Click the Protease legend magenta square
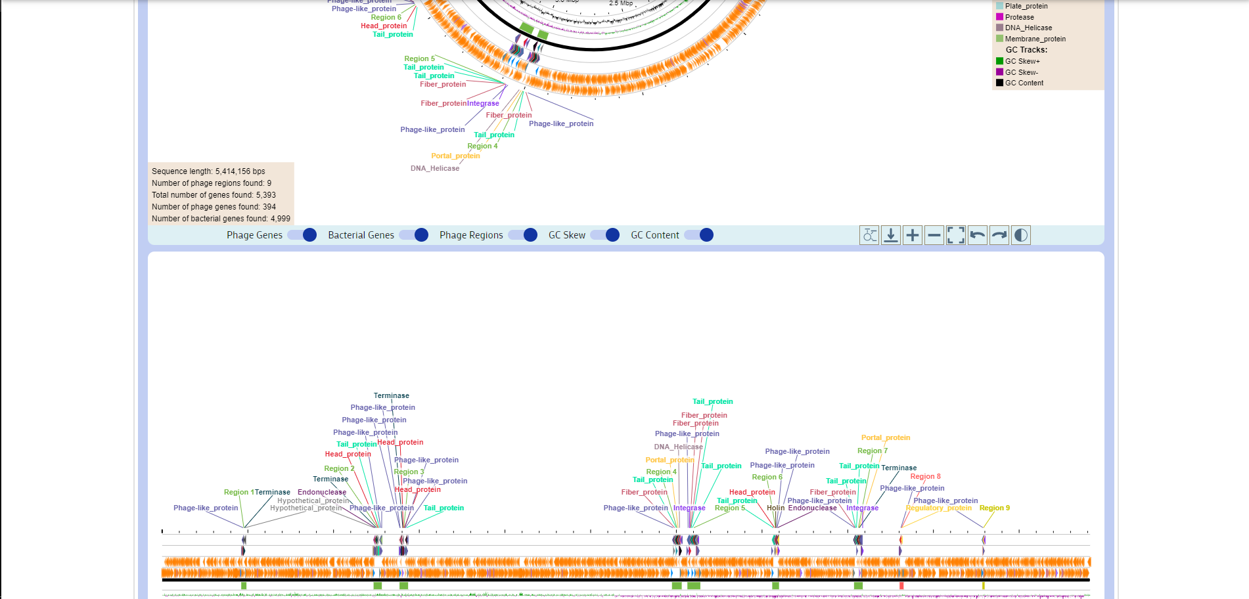This screenshot has height=599, width=1249. pos(1000,17)
